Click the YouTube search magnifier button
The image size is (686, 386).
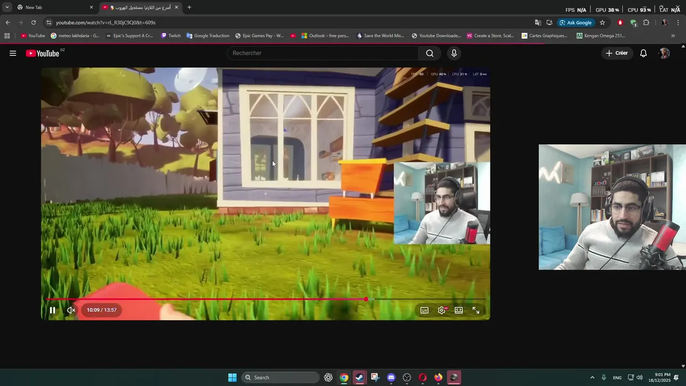pos(430,53)
